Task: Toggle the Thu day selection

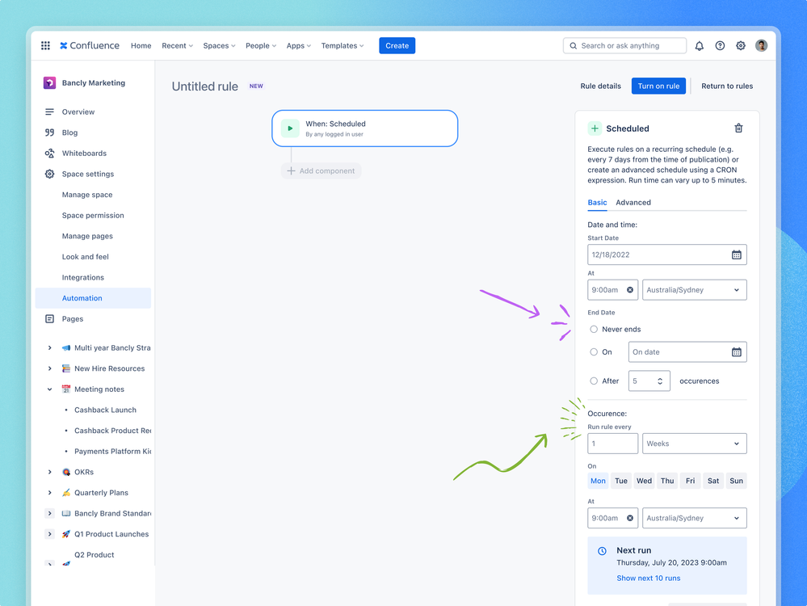Action: [667, 481]
